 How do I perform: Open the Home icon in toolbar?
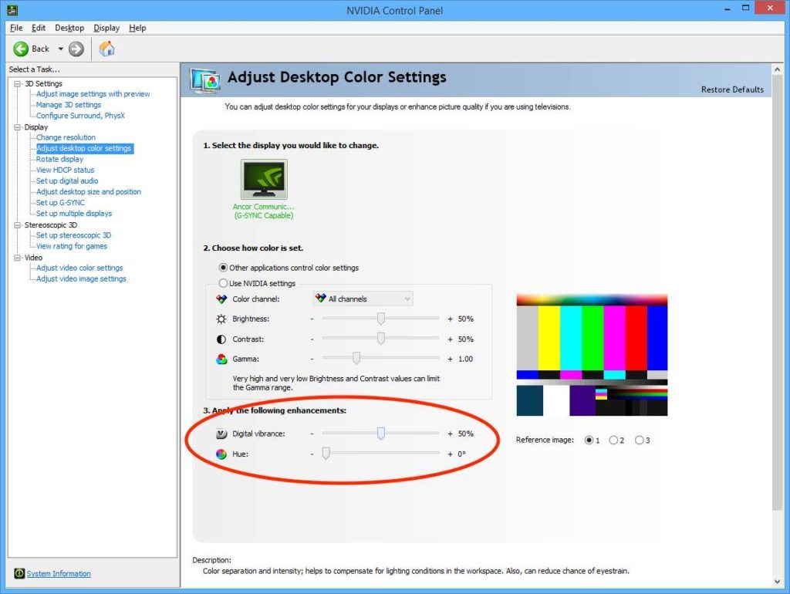tap(106, 49)
